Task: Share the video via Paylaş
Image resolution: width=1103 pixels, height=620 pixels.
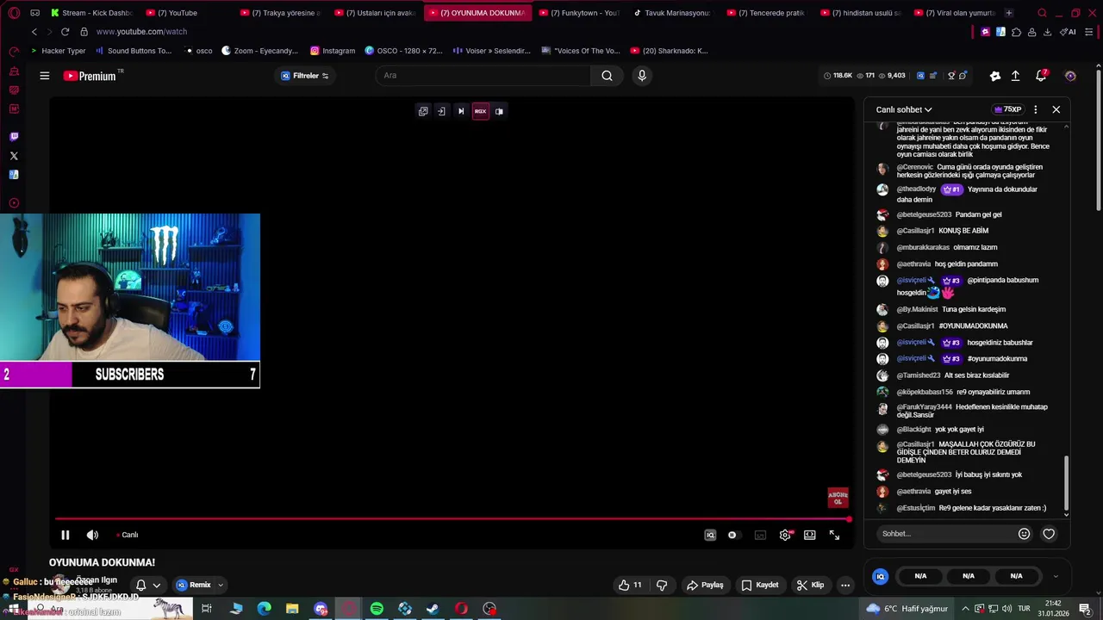Action: coord(705,585)
